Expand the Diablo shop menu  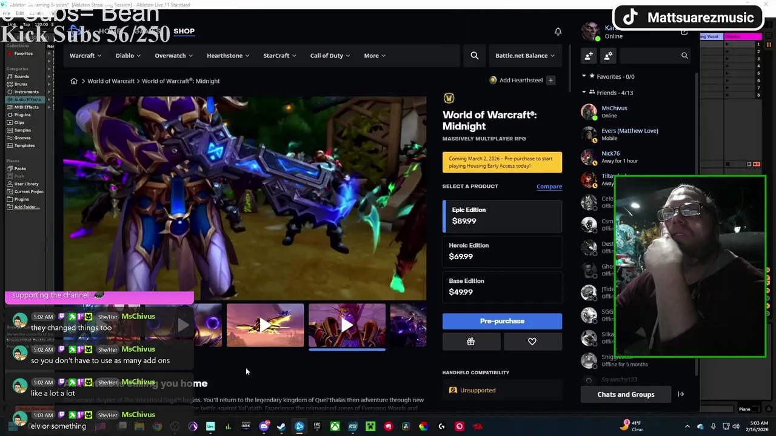pos(128,56)
